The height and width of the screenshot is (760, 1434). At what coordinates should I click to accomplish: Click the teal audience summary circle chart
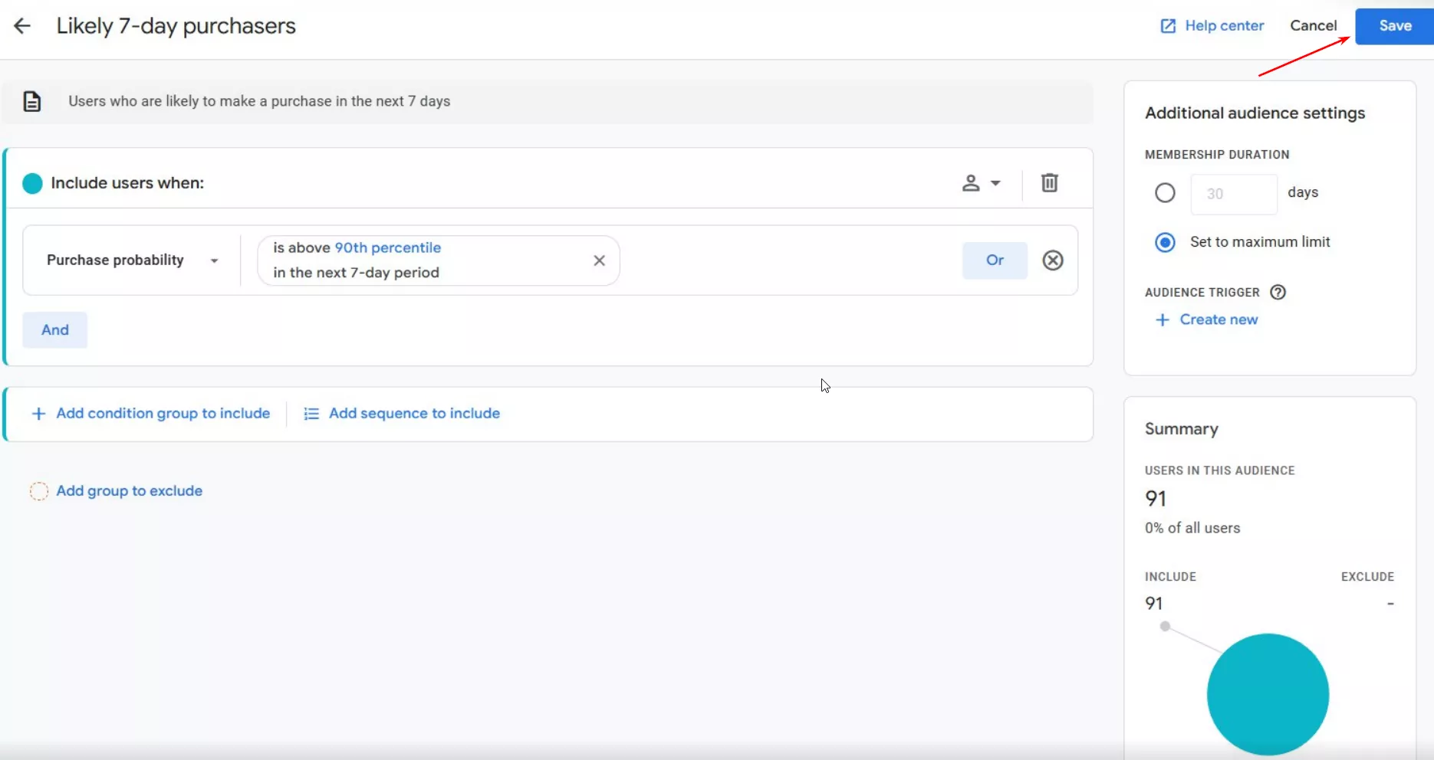(1268, 694)
